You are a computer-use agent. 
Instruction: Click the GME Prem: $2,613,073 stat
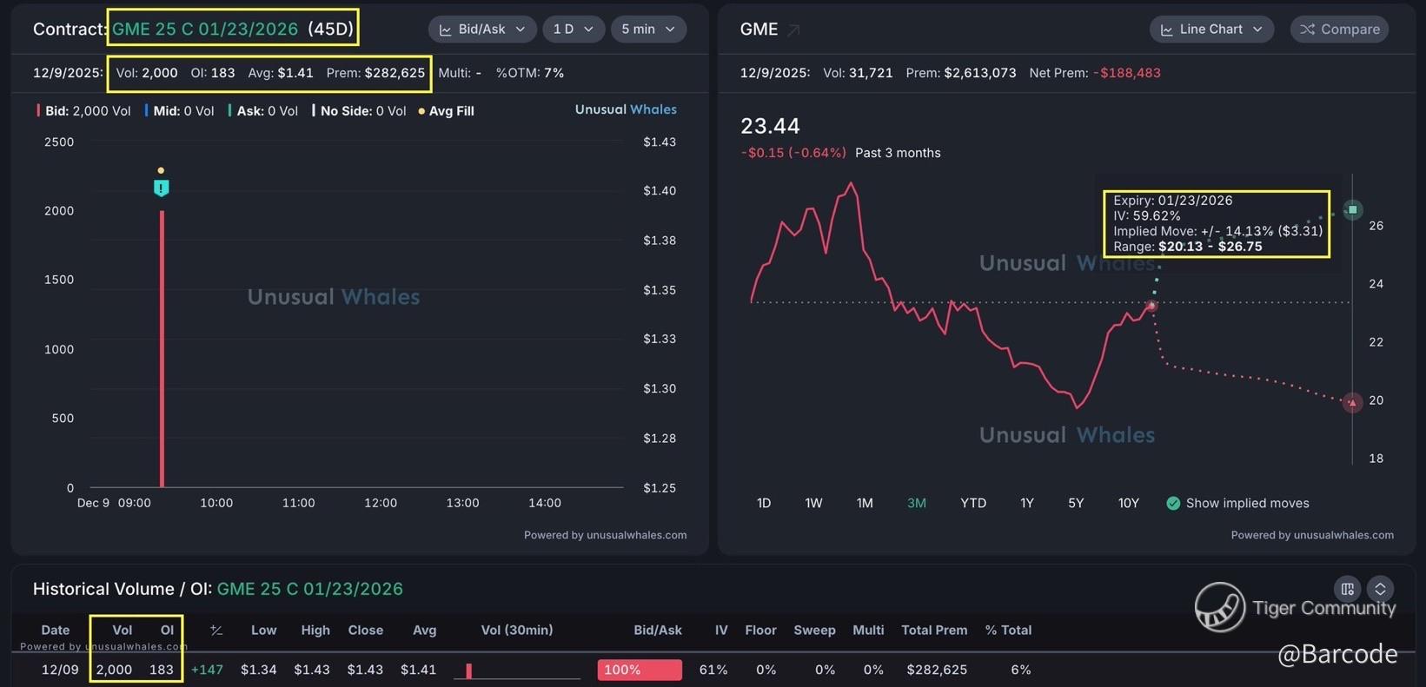coord(961,73)
